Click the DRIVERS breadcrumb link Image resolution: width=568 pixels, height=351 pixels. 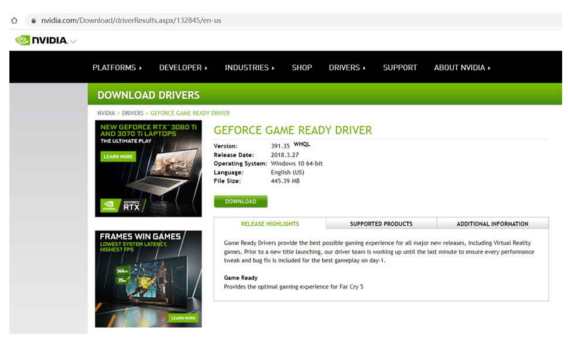click(132, 113)
